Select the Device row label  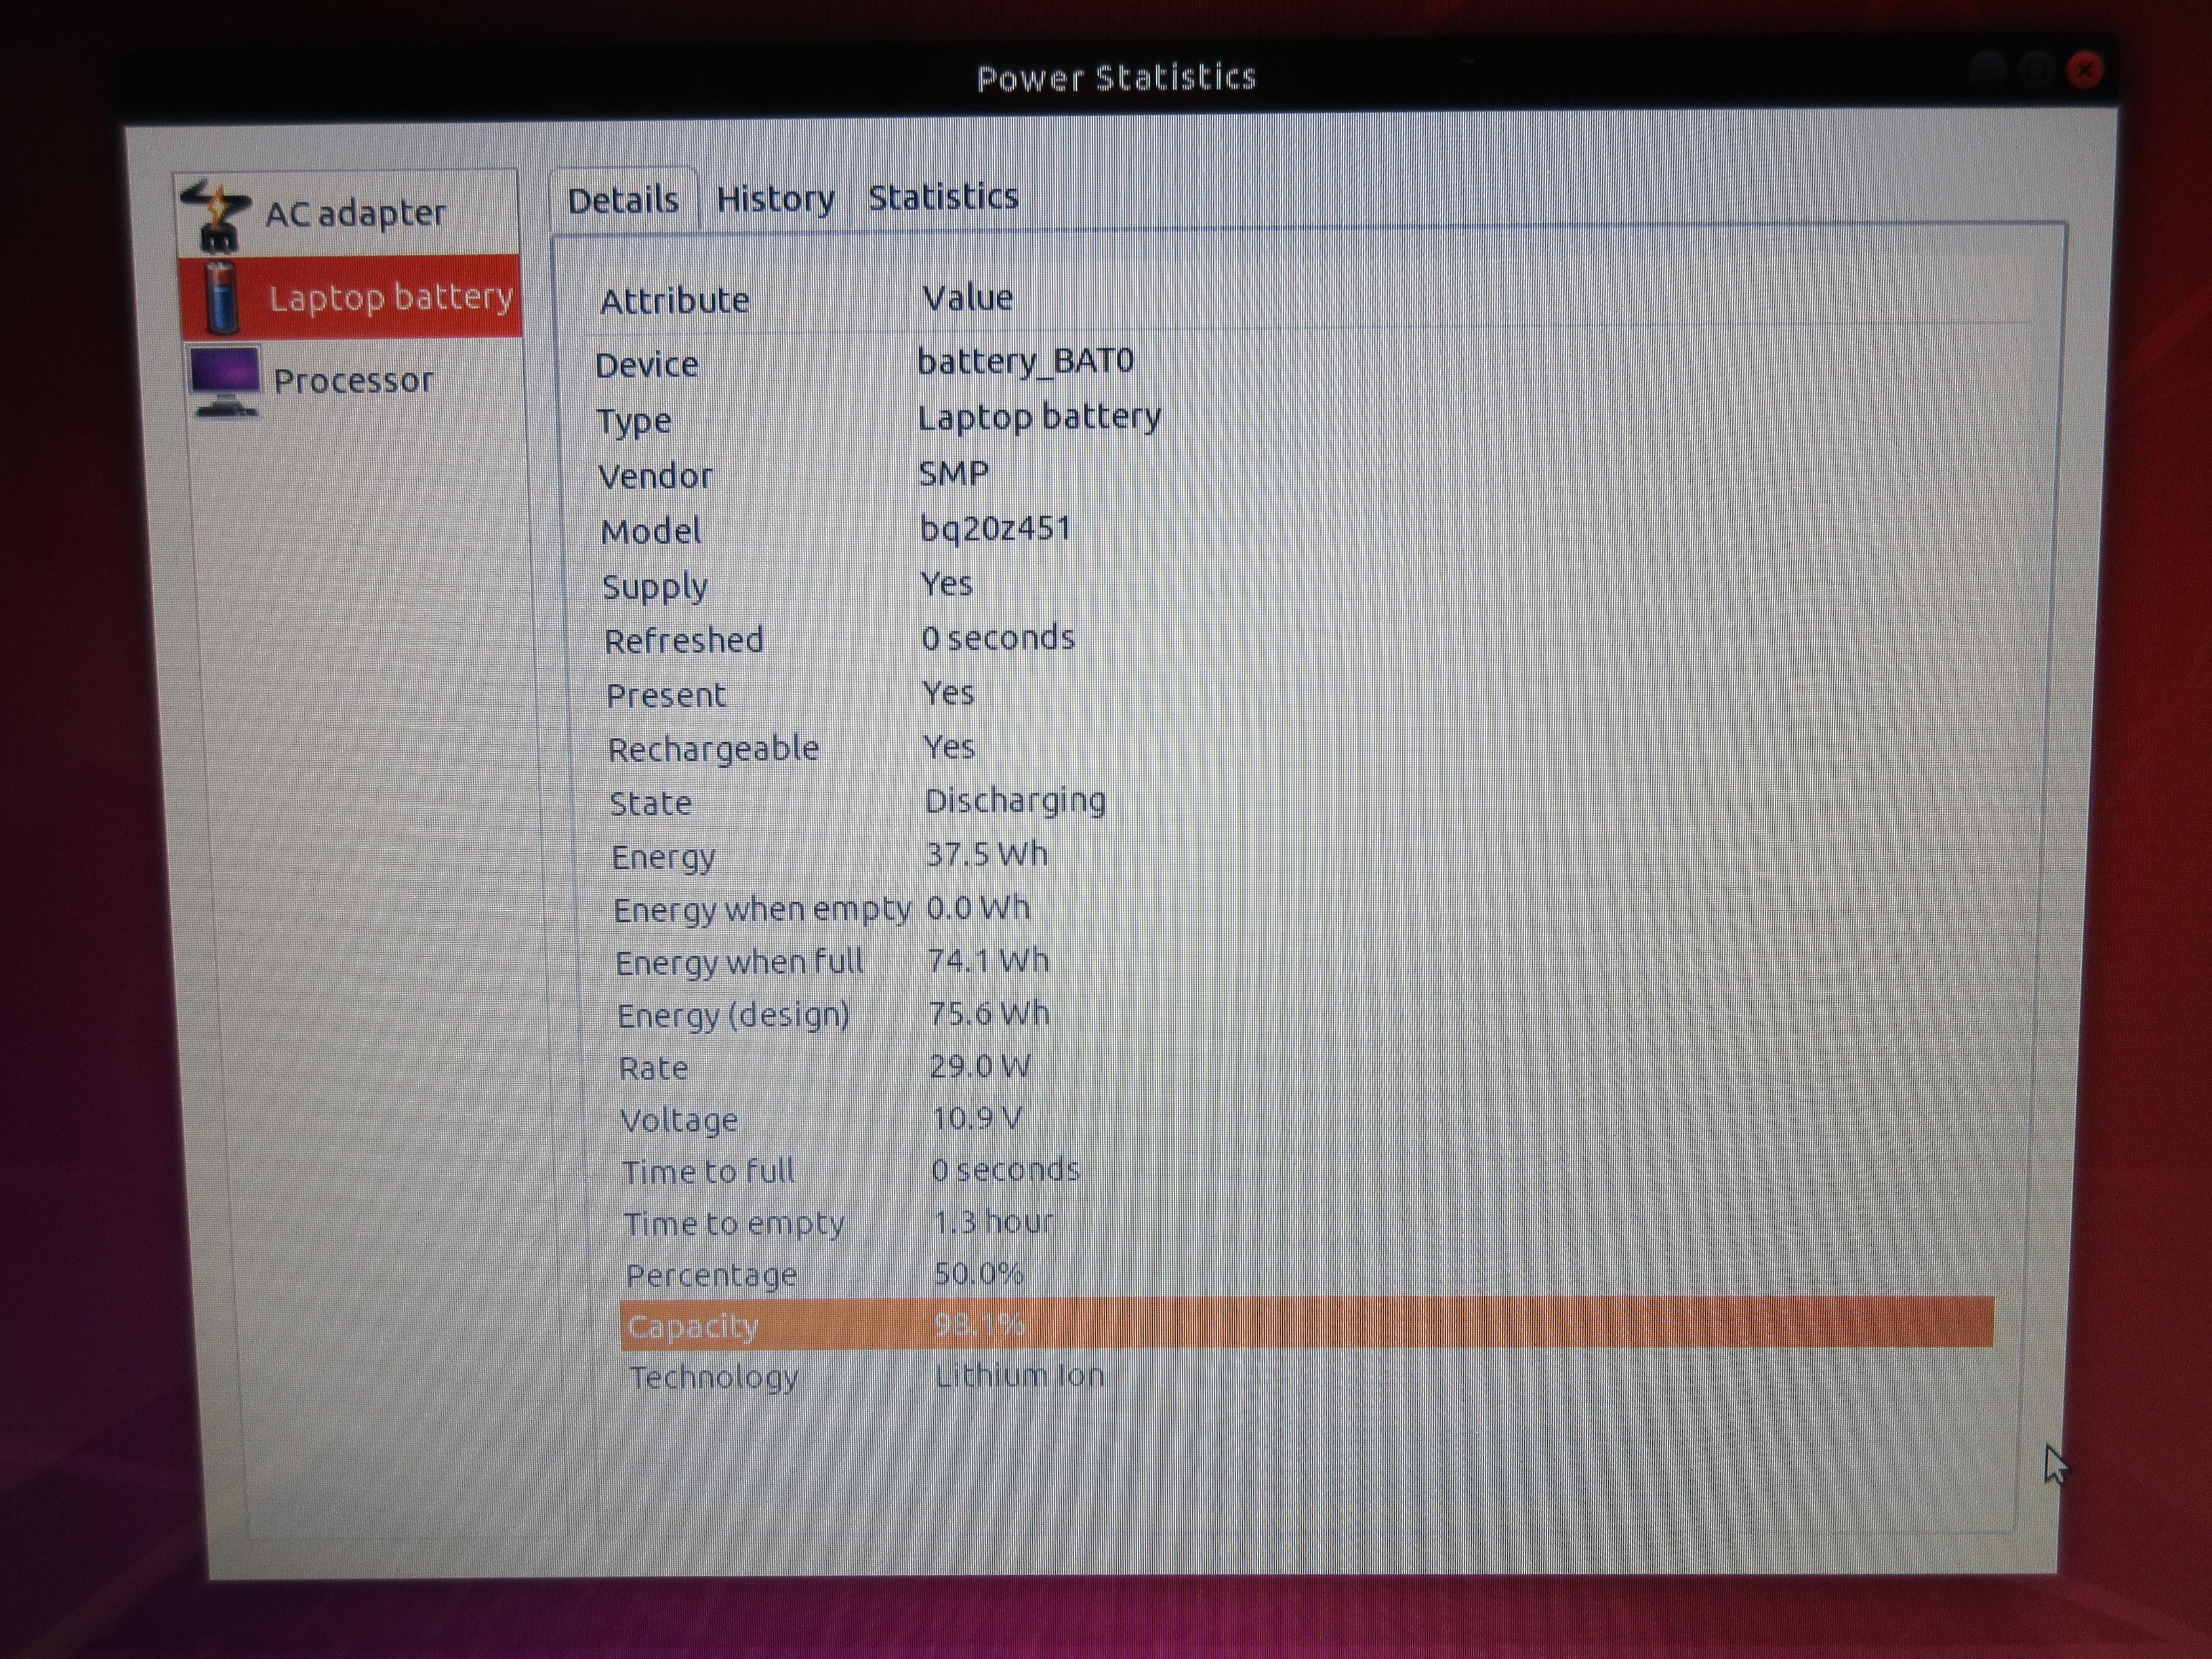point(646,365)
